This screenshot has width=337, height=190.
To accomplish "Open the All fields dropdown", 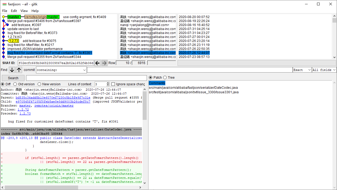I will click(324, 70).
